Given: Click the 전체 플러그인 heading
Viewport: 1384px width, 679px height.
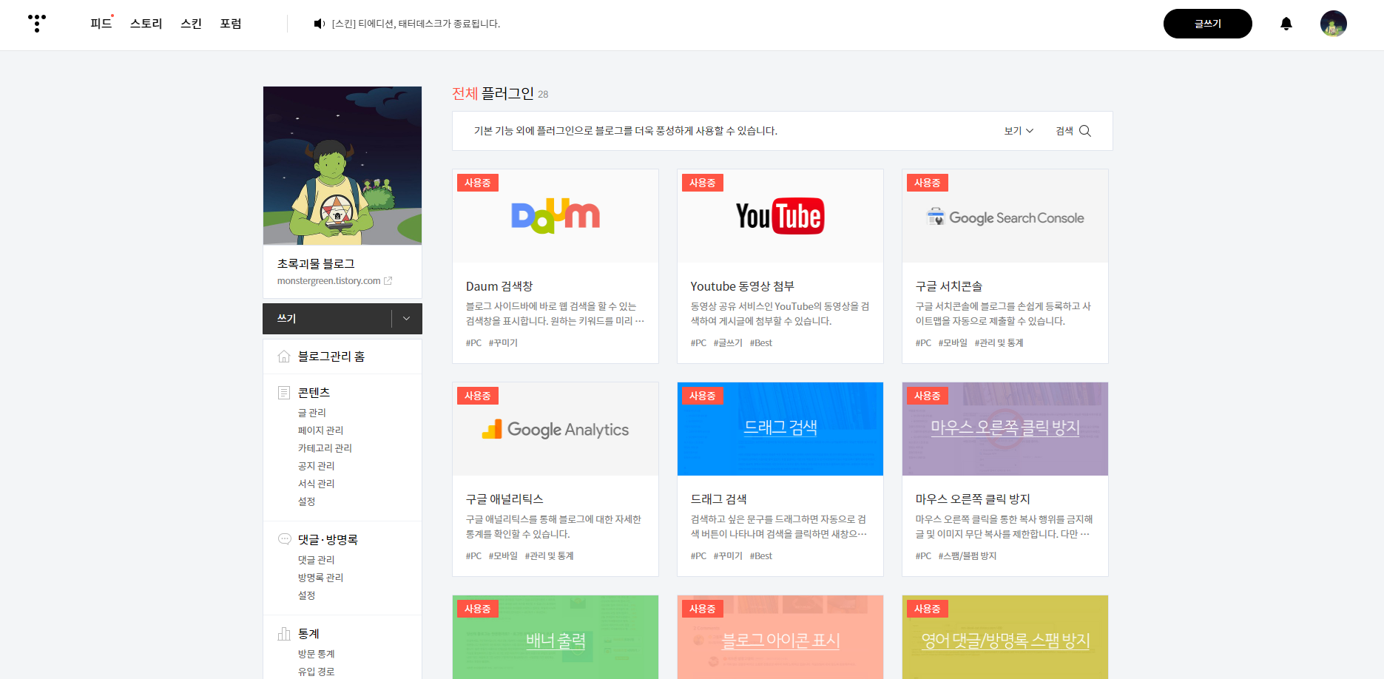Looking at the screenshot, I should 493,93.
